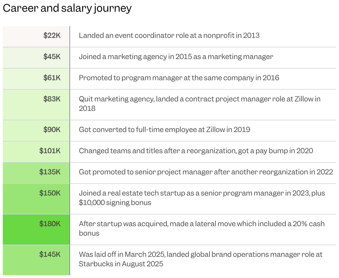Click the event coordinator role description
This screenshot has width=339, height=278.
169,35
